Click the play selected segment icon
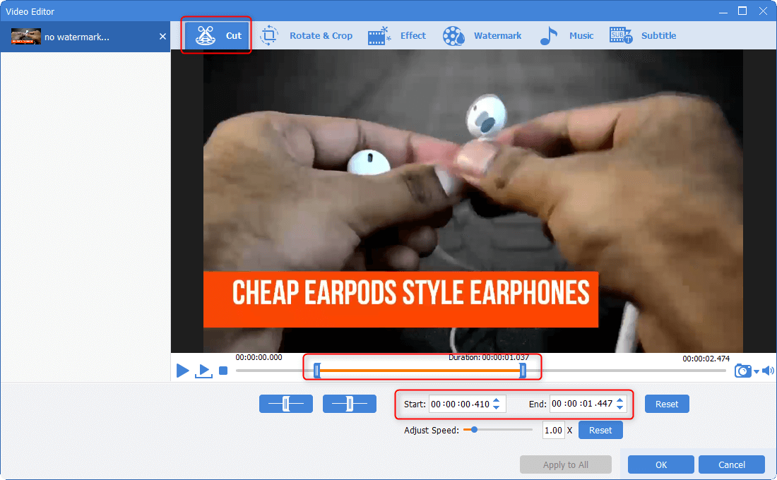The image size is (777, 480). (204, 371)
